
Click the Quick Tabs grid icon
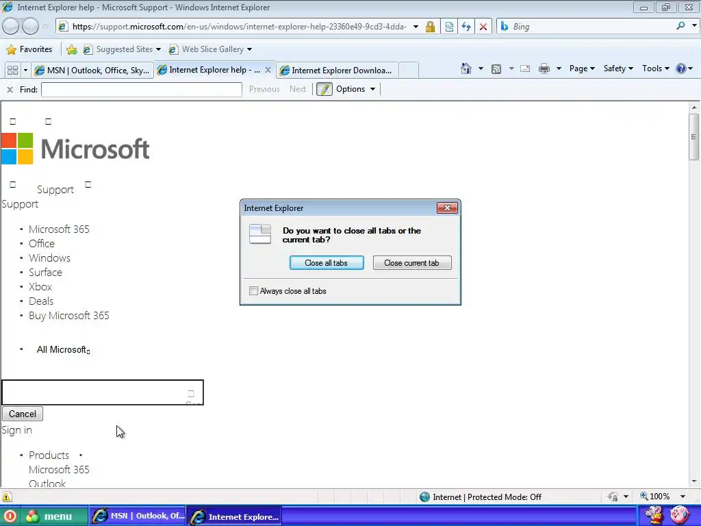(x=12, y=71)
